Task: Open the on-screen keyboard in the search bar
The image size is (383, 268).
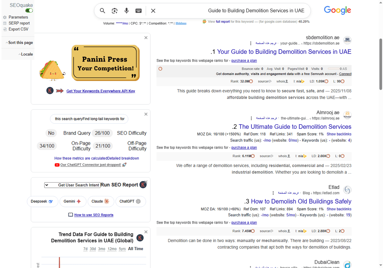Action: (138, 11)
